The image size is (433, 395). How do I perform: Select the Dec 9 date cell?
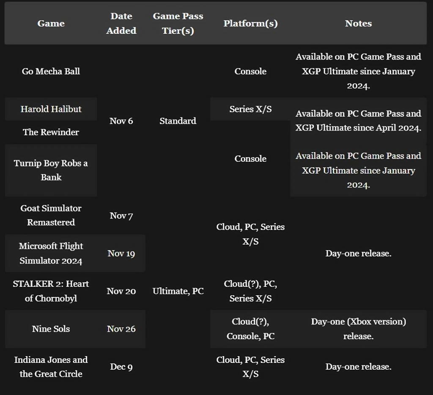(x=121, y=367)
